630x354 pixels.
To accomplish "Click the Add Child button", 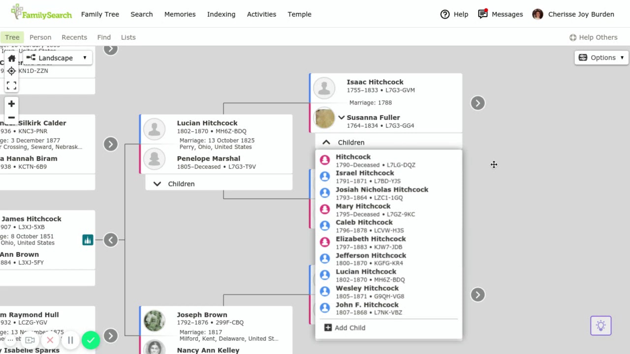I will (345, 327).
